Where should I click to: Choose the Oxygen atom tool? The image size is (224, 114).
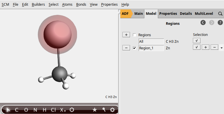pyautogui.click(x=26, y=110)
